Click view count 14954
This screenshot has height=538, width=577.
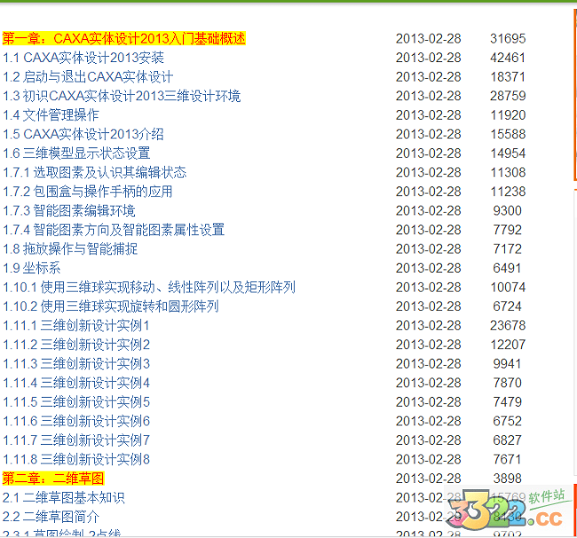coord(508,154)
